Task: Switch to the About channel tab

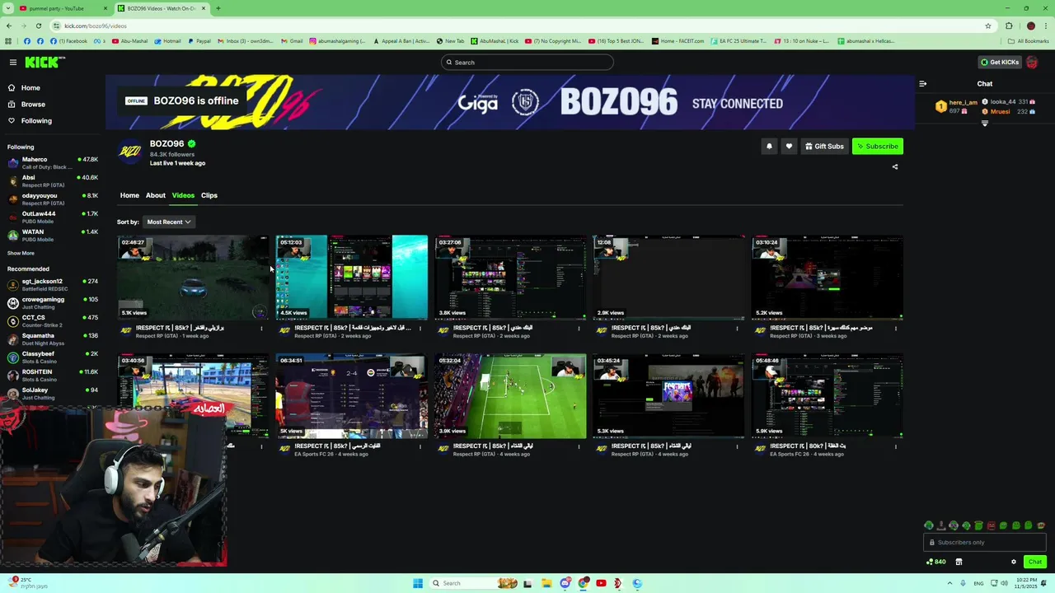Action: [x=156, y=195]
